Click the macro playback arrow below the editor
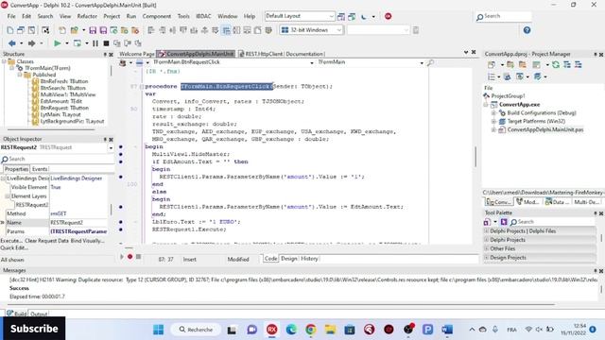 click(122, 256)
